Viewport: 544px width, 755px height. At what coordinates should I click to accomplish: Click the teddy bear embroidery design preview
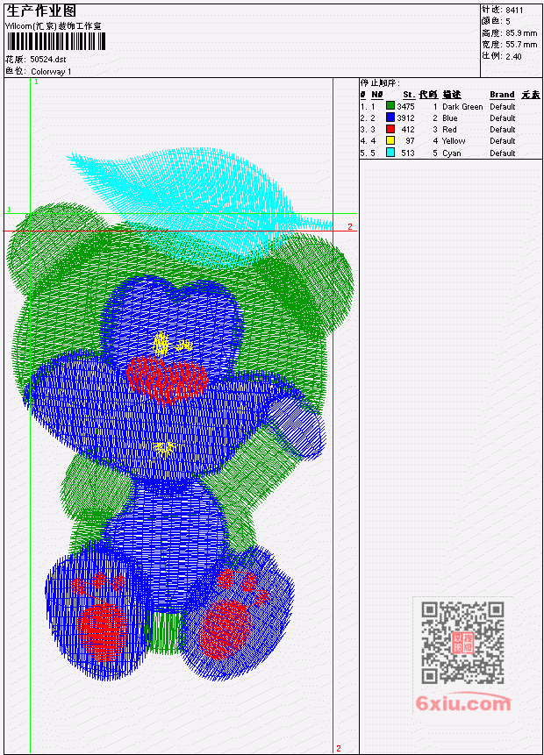(x=179, y=414)
